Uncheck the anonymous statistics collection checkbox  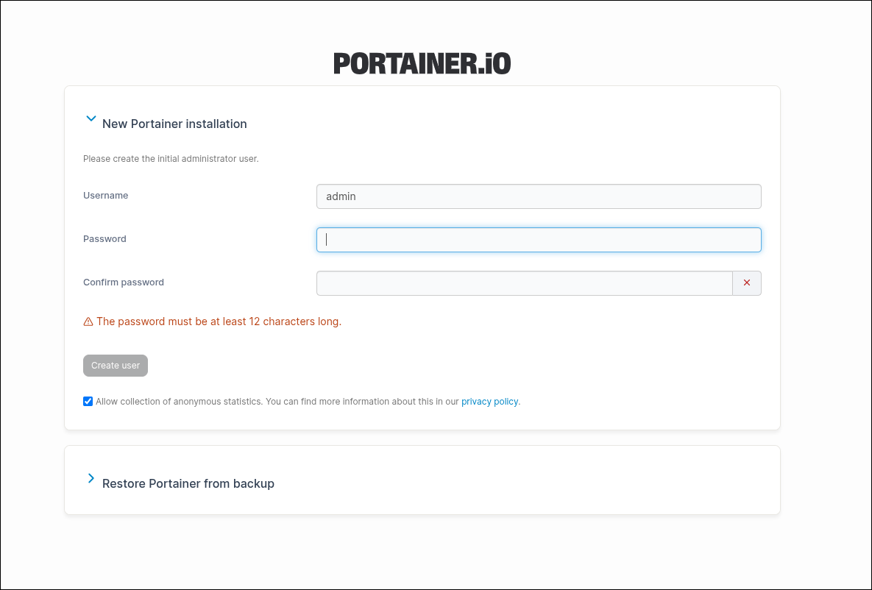tap(88, 402)
